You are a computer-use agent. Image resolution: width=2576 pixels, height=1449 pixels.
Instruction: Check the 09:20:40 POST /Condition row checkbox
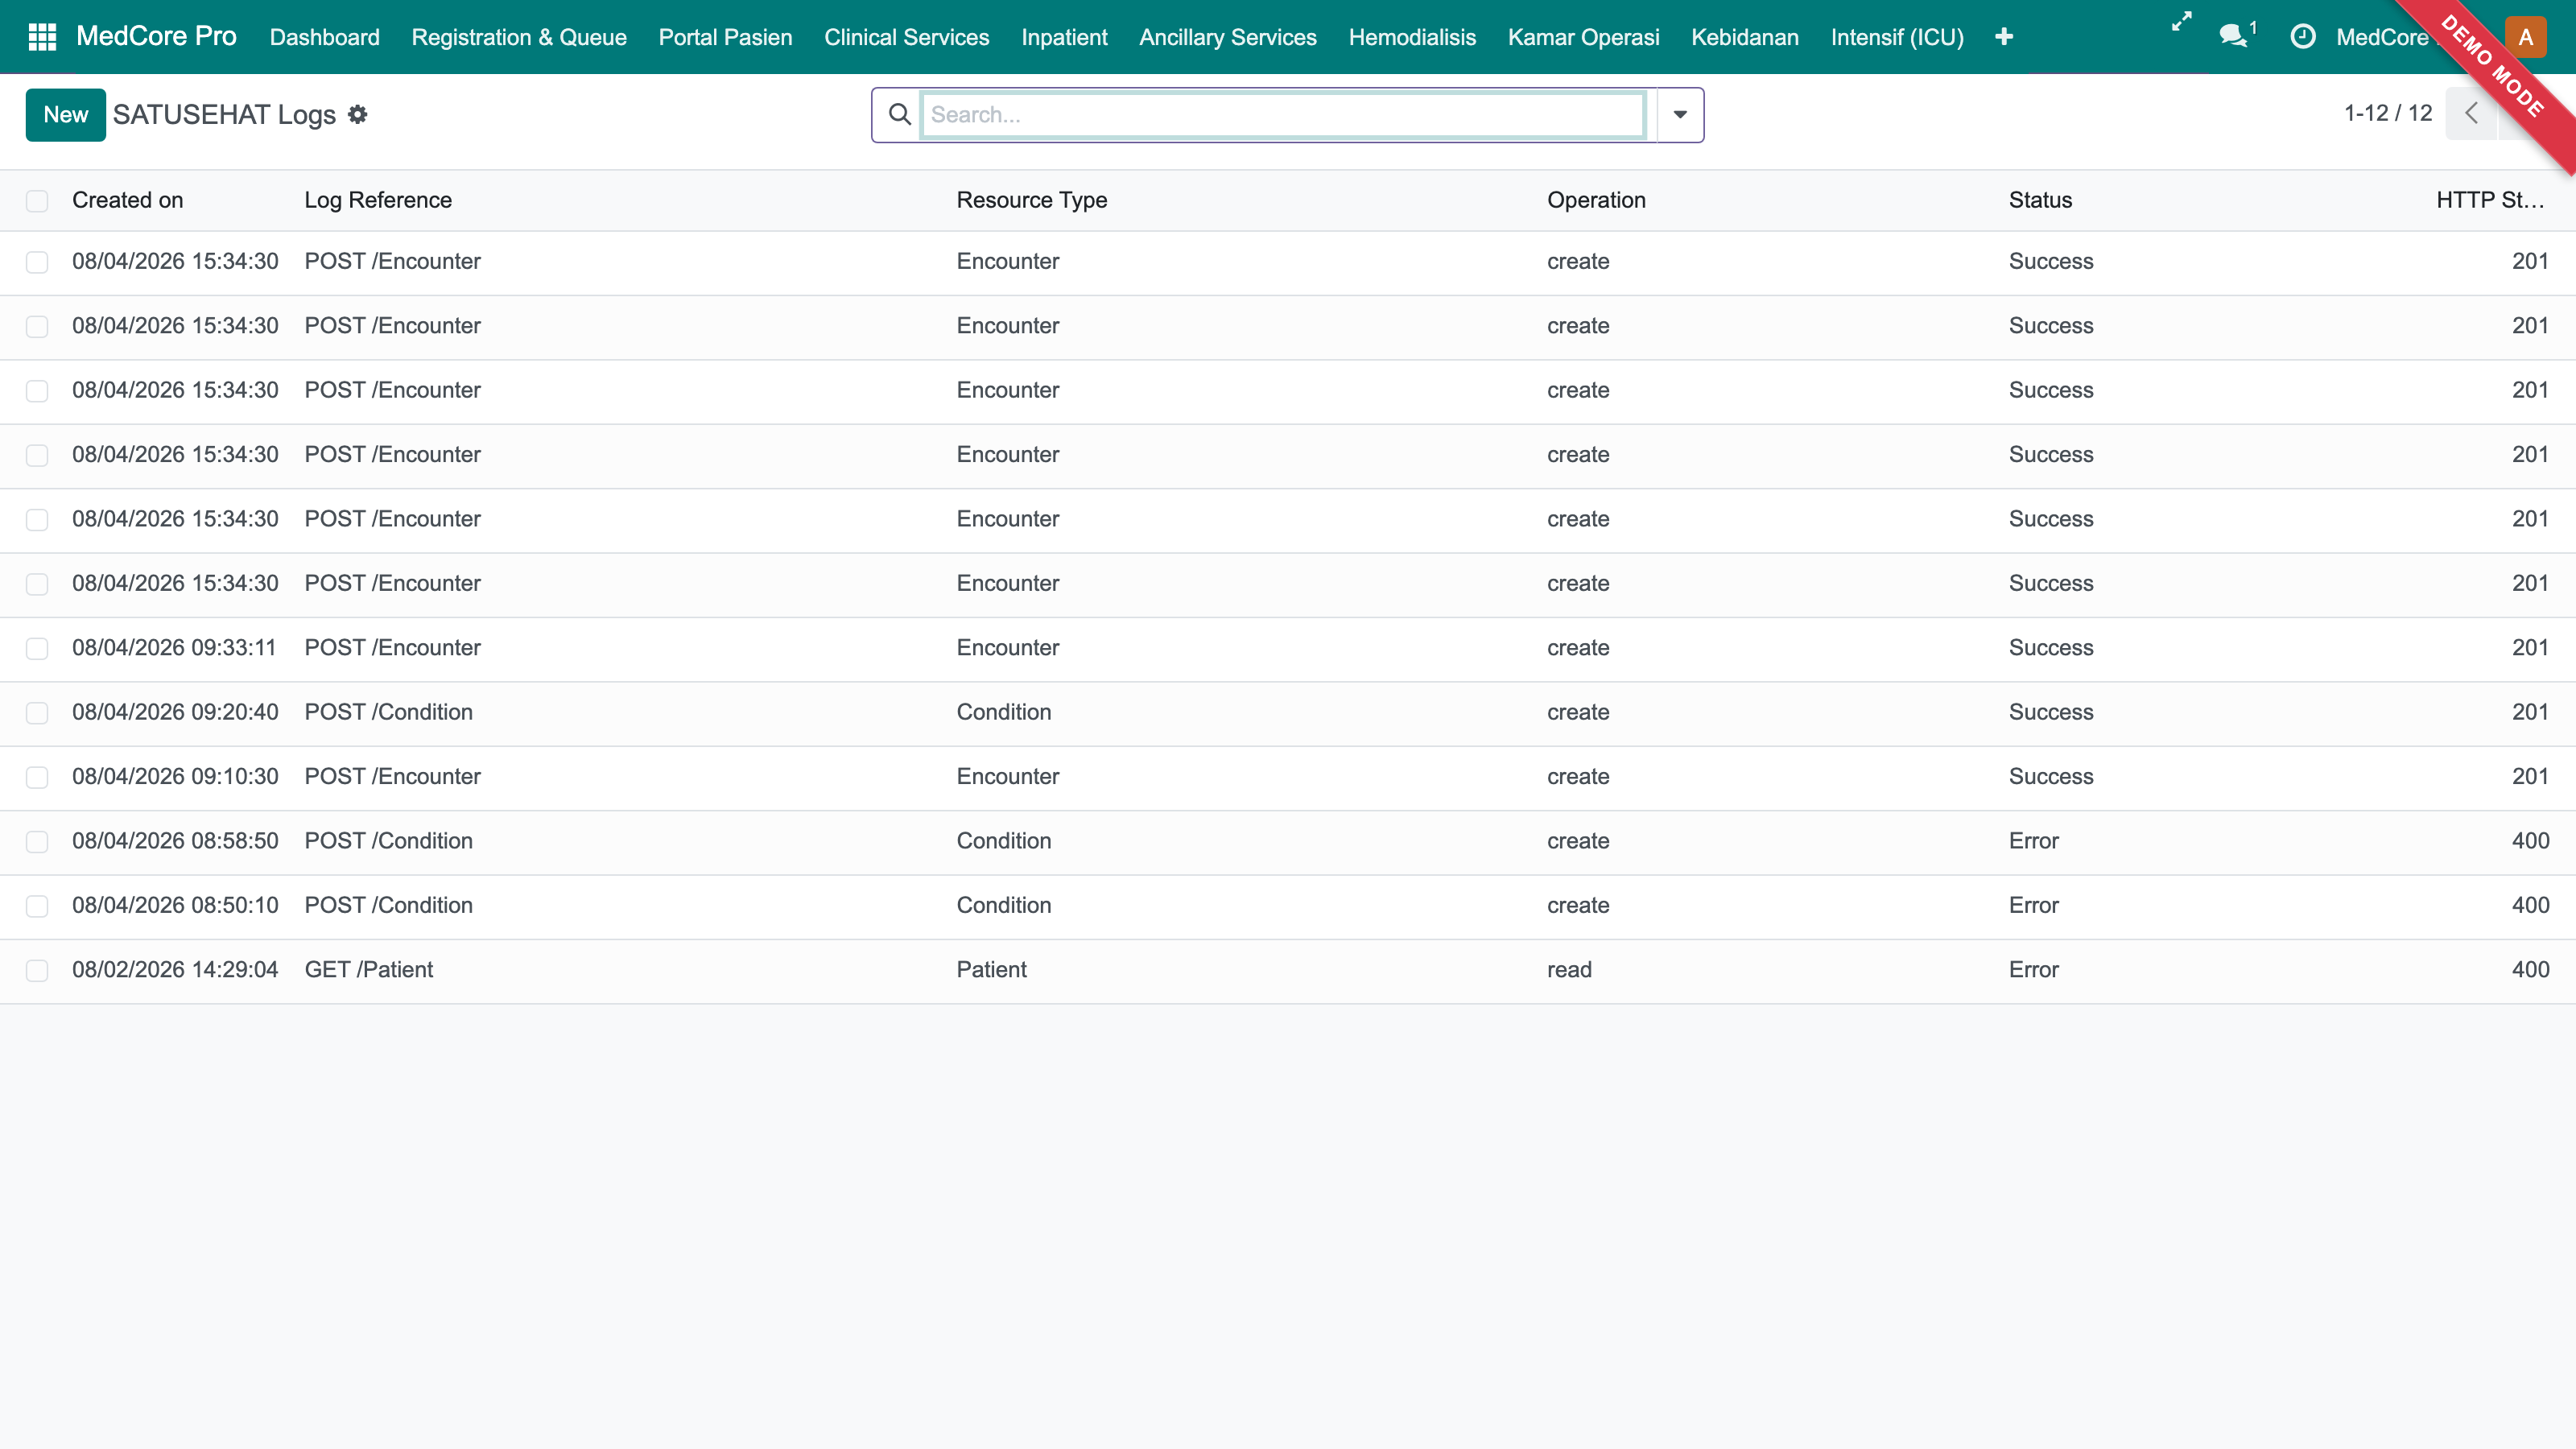point(37,713)
